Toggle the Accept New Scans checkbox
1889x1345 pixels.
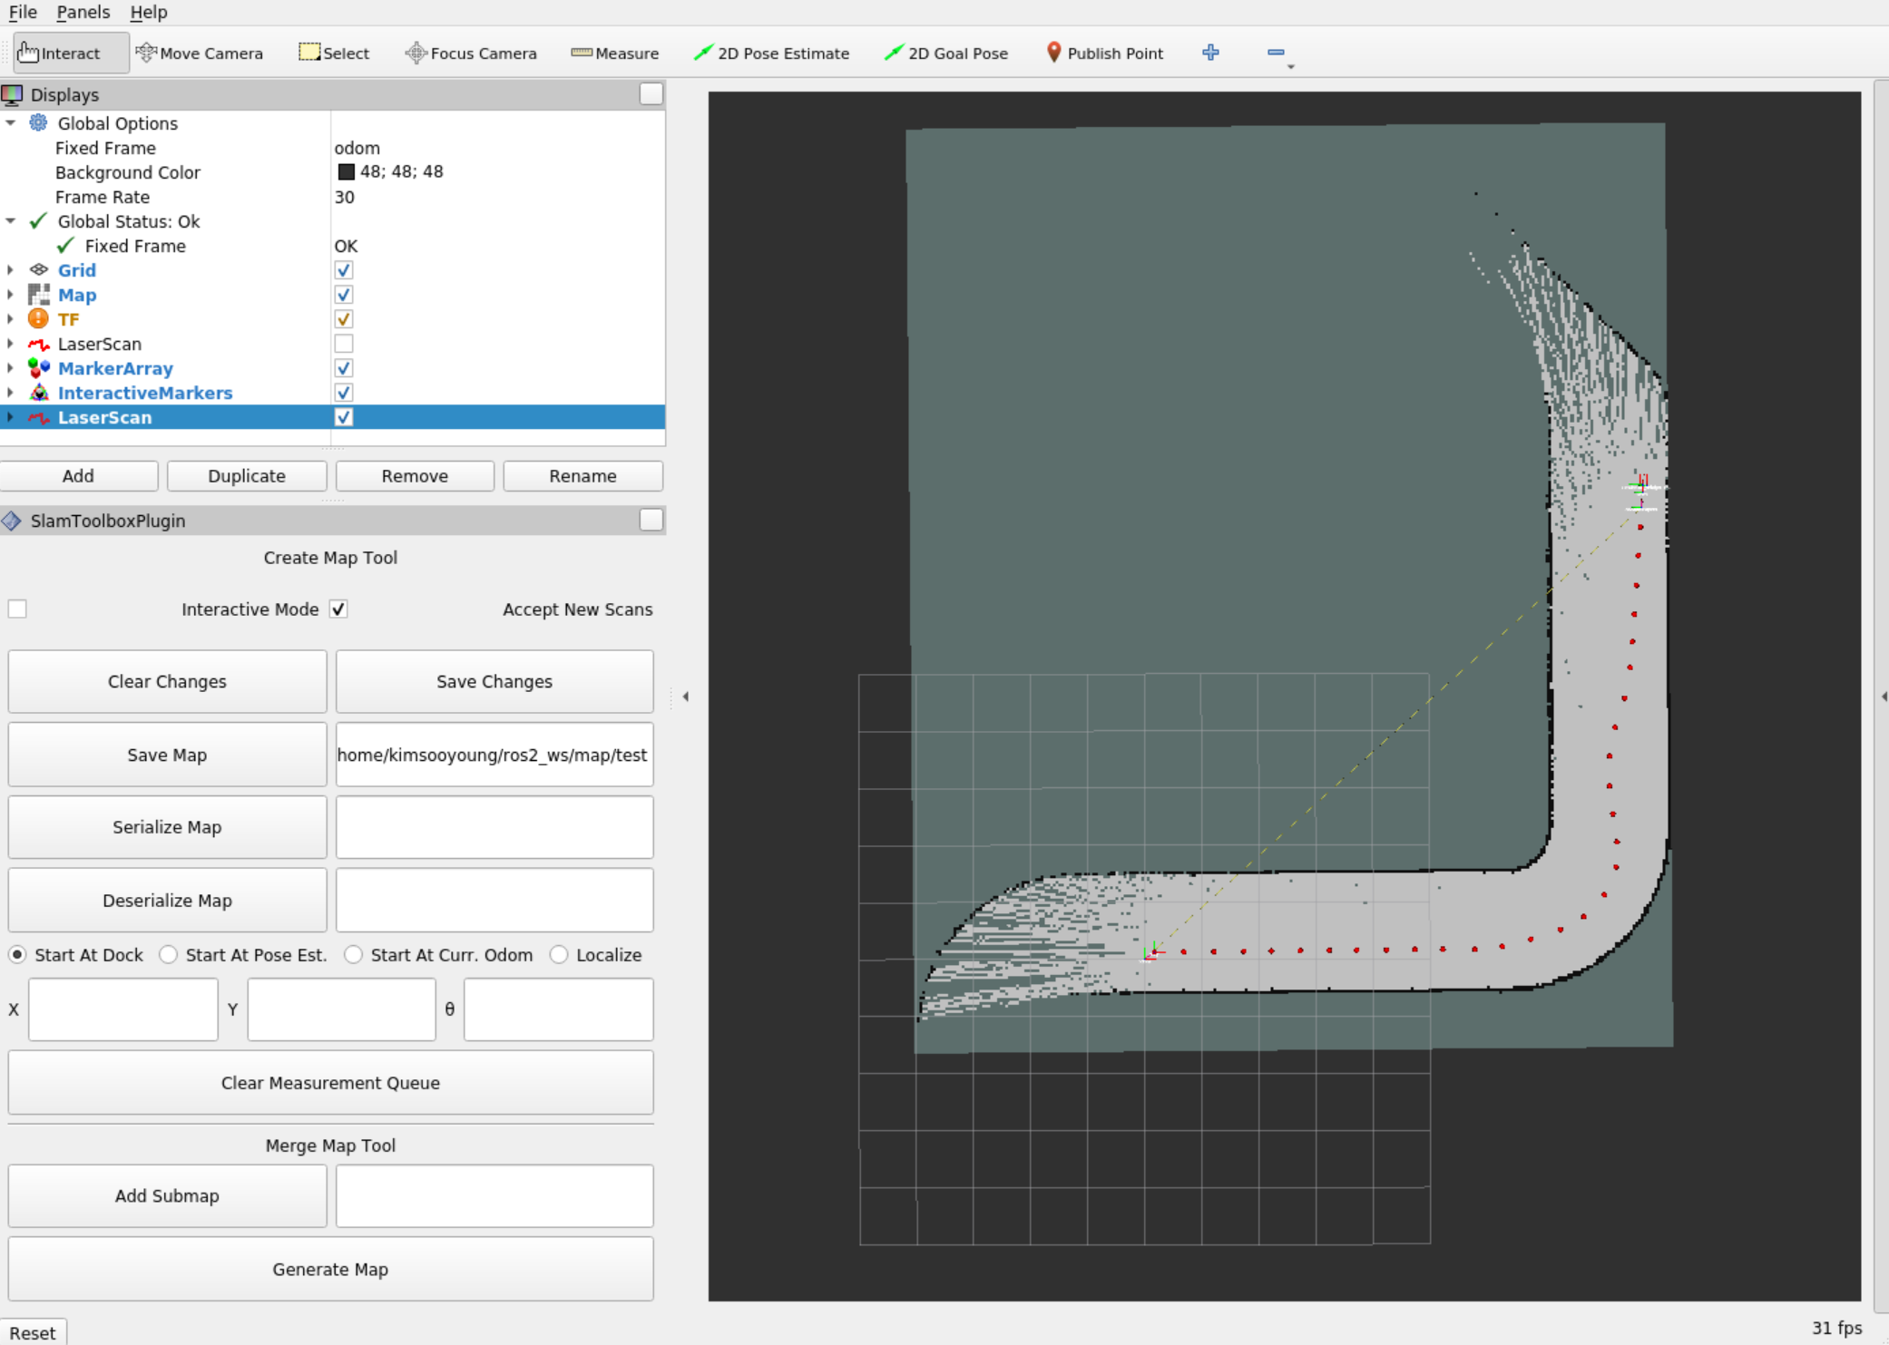click(x=338, y=609)
